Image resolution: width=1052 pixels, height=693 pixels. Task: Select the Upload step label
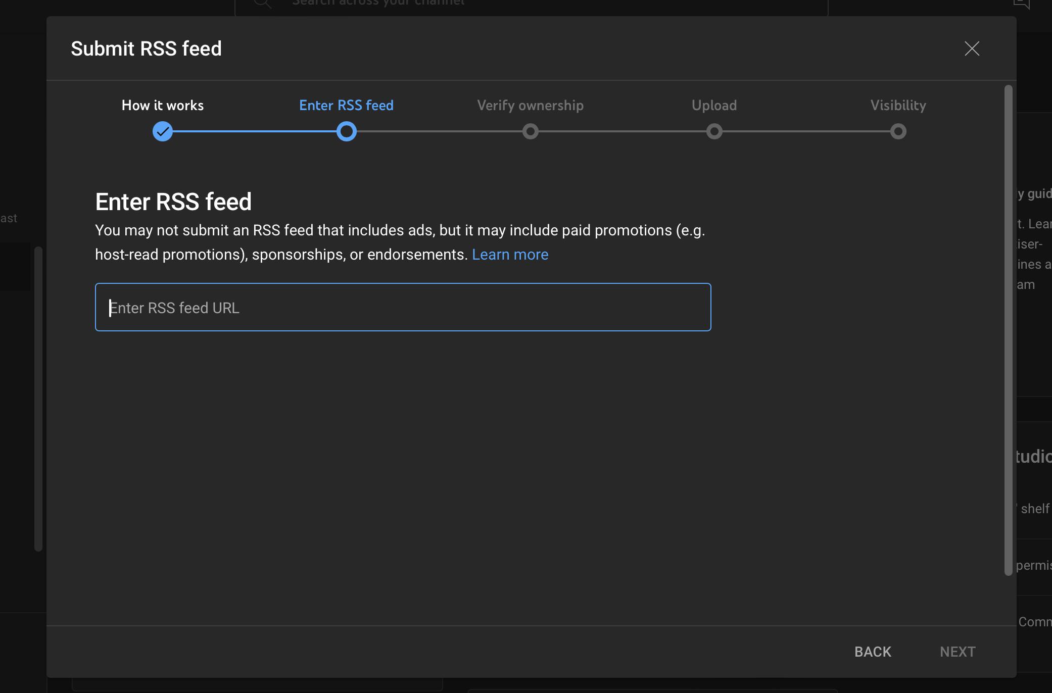[x=714, y=105]
